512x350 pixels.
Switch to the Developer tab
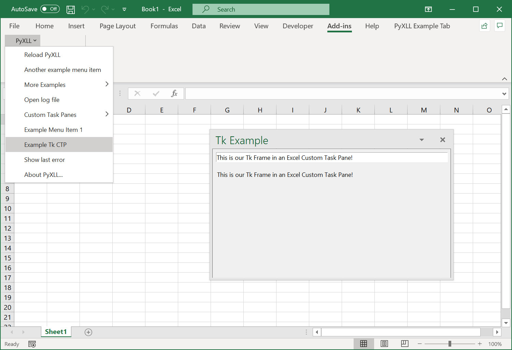click(x=298, y=26)
